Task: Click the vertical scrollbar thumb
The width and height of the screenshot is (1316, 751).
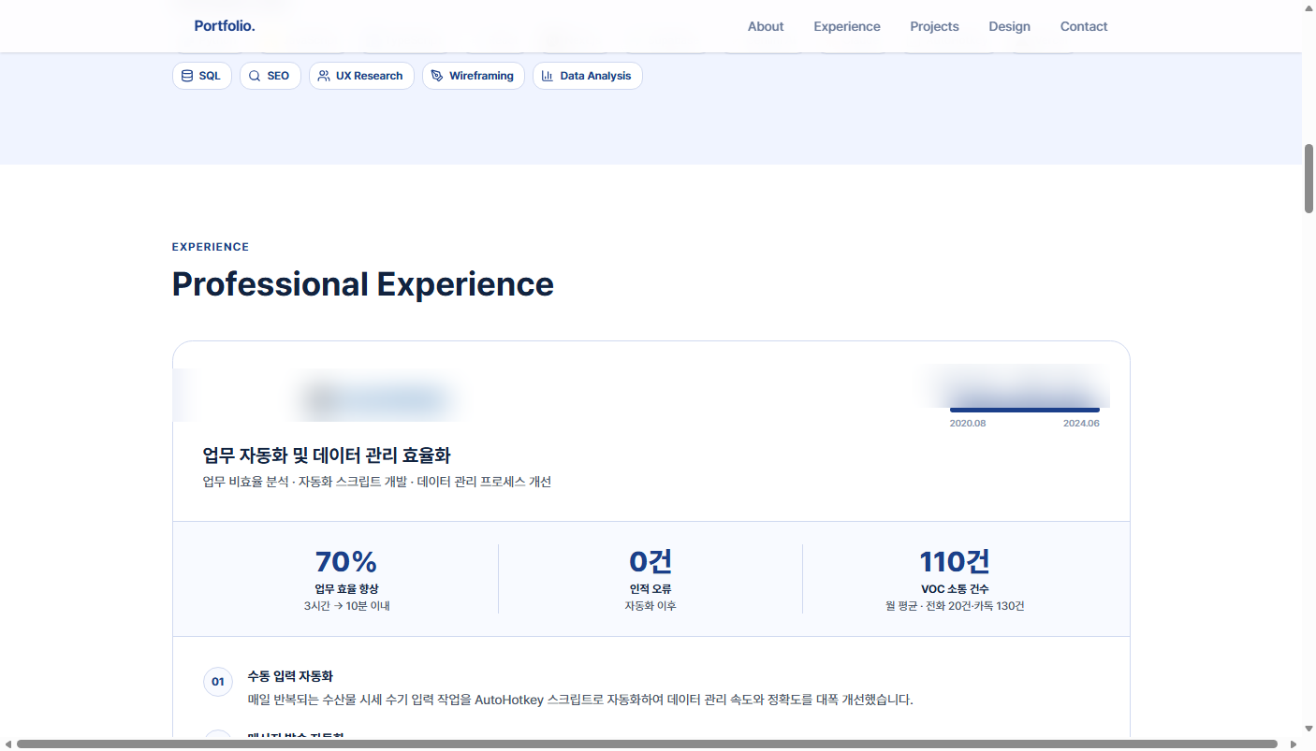Action: [1309, 179]
